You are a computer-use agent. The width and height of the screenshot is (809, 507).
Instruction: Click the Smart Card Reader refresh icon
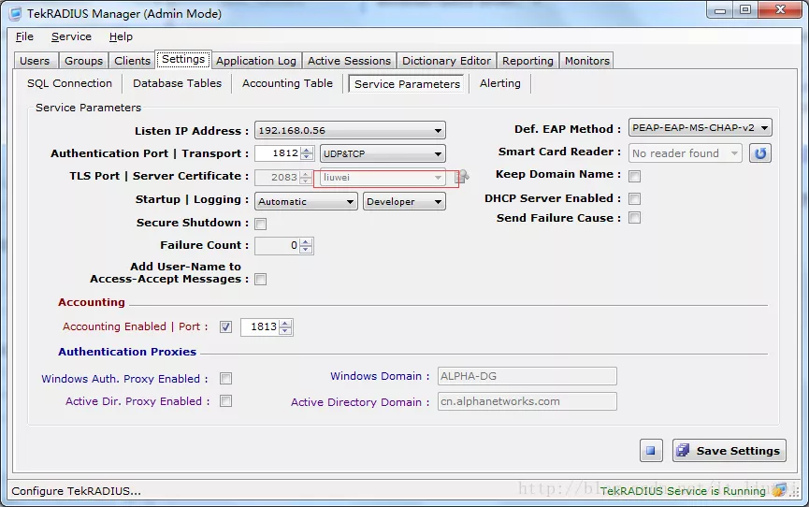tap(760, 152)
